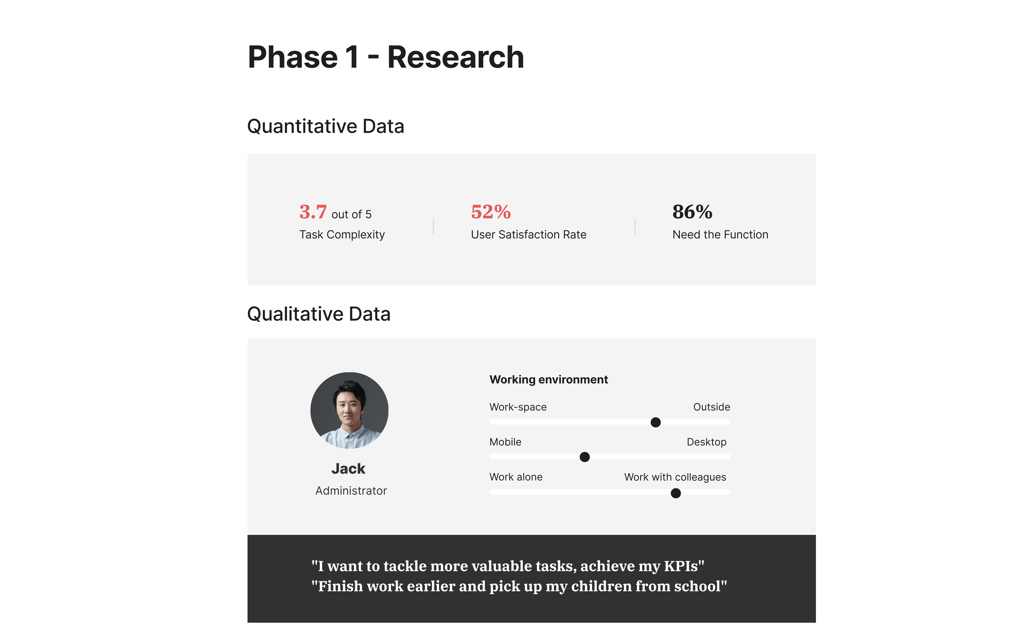Click the User Satisfaction Rate label
The width and height of the screenshot is (1032, 638).
click(529, 235)
